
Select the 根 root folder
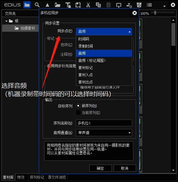[16, 21]
